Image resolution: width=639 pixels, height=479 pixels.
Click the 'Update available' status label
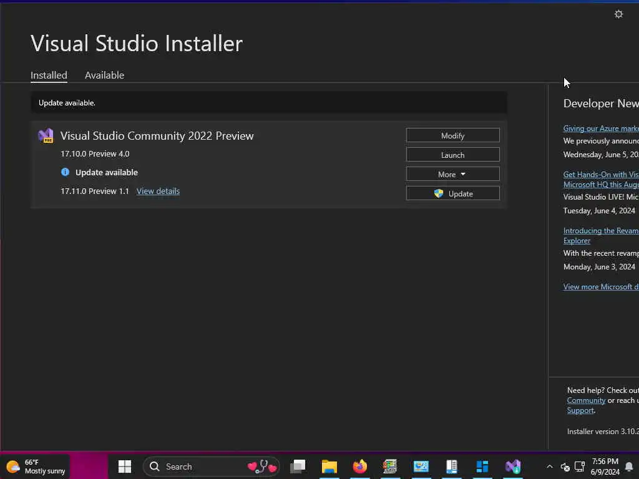pyautogui.click(x=107, y=172)
